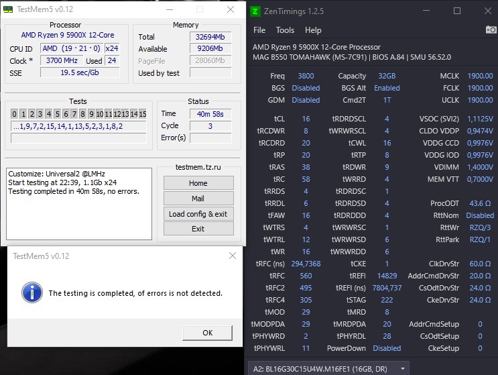
Task: Click the Cycle count field showing 3
Action: 210,126
